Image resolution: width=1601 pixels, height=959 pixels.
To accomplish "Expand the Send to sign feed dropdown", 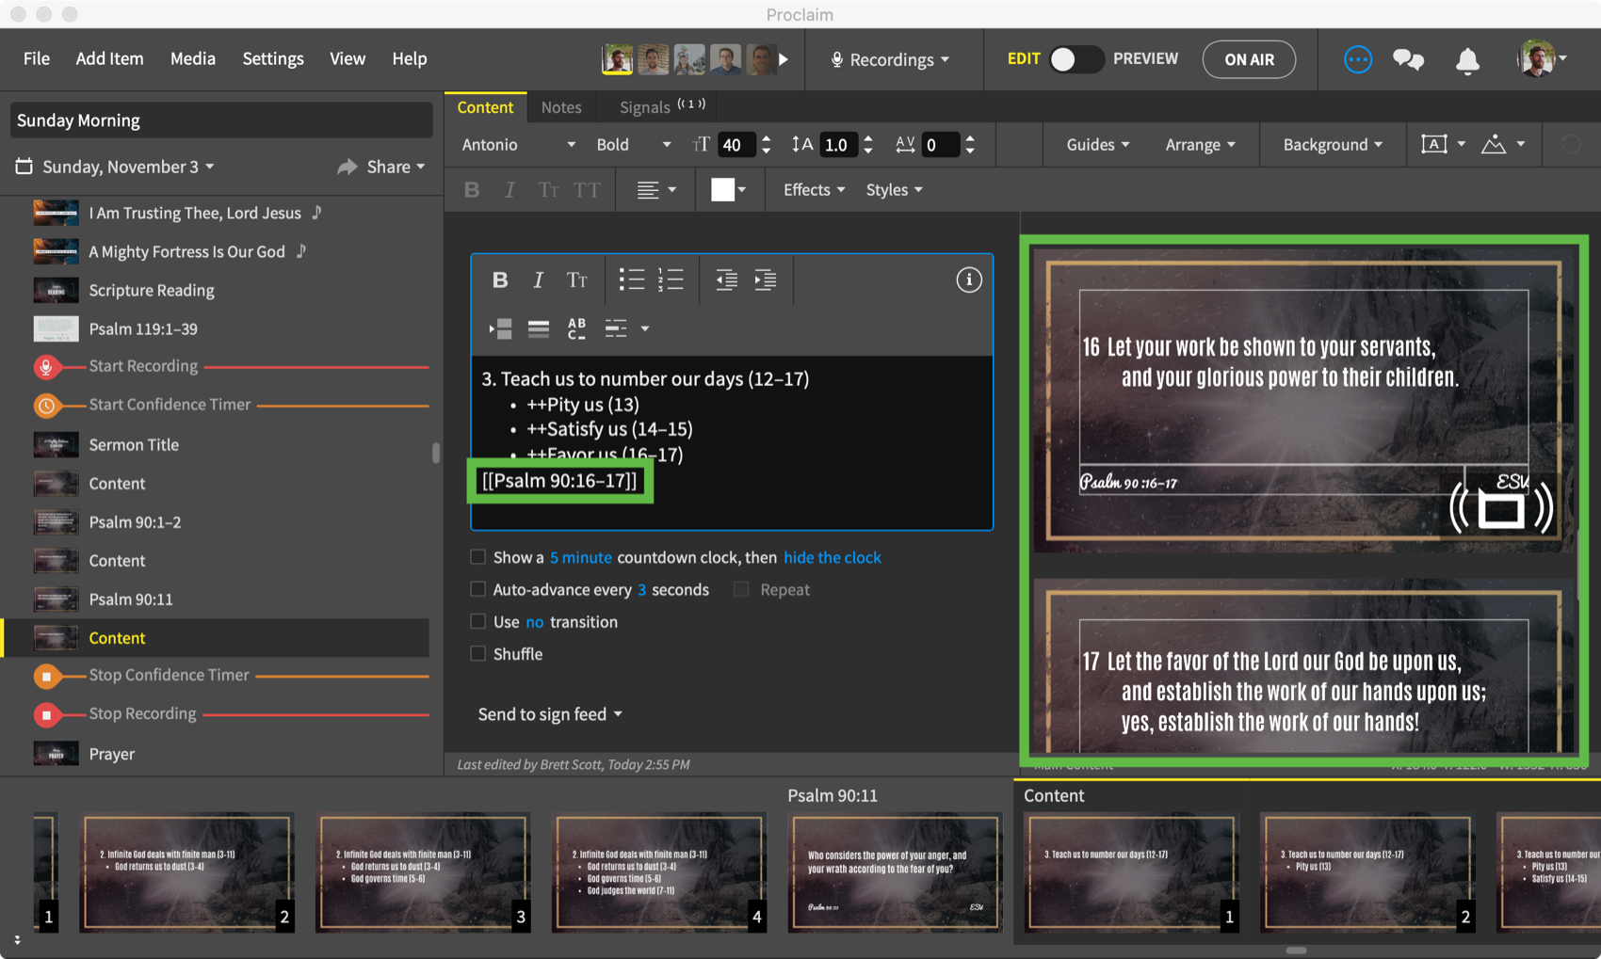I will (550, 714).
